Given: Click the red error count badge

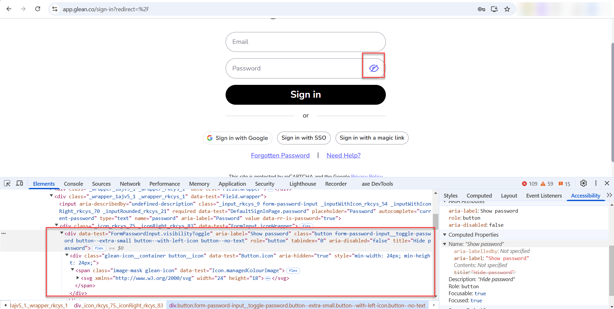Looking at the screenshot, I should (529, 184).
